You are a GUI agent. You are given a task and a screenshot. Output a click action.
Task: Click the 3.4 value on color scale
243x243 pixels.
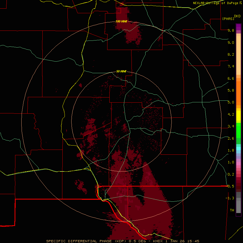231,126
